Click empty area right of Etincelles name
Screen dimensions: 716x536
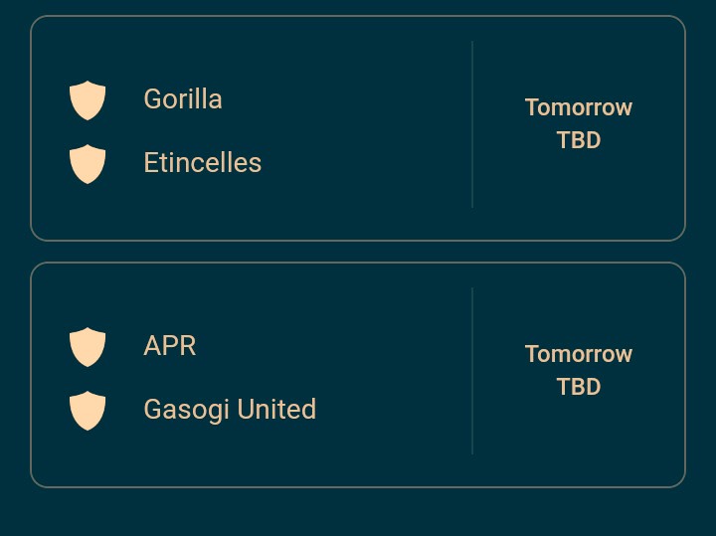tap(368, 163)
